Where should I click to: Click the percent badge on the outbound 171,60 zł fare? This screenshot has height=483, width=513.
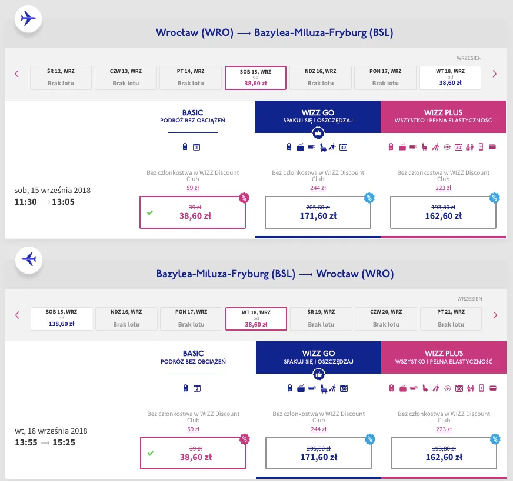(x=369, y=198)
